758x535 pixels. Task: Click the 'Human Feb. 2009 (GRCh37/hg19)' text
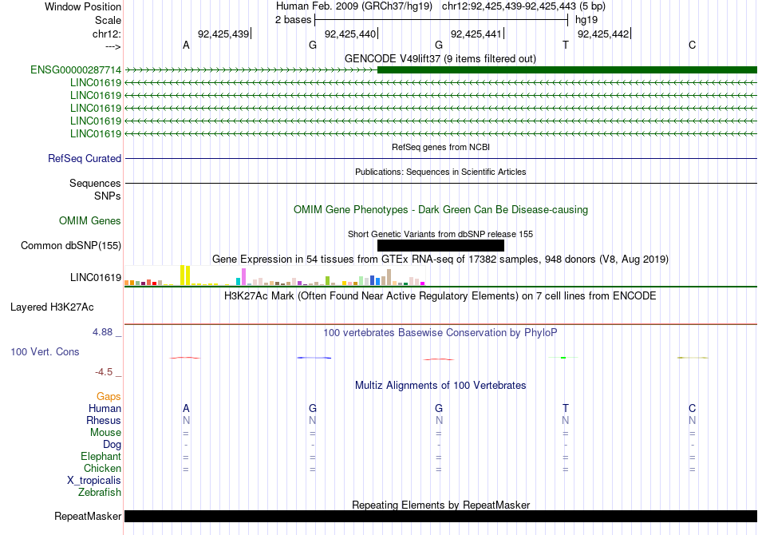coord(353,6)
